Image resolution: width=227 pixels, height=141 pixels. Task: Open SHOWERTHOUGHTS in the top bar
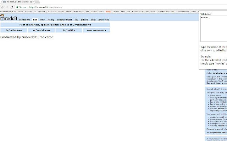(x=166, y=12)
